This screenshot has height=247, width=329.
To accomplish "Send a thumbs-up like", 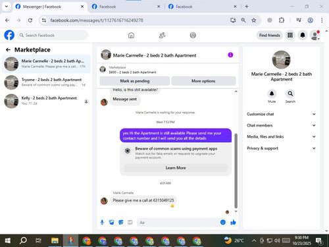I will 233,223.
